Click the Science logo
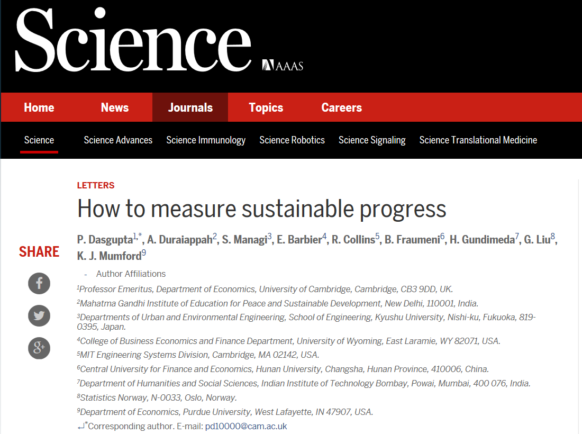 click(133, 40)
